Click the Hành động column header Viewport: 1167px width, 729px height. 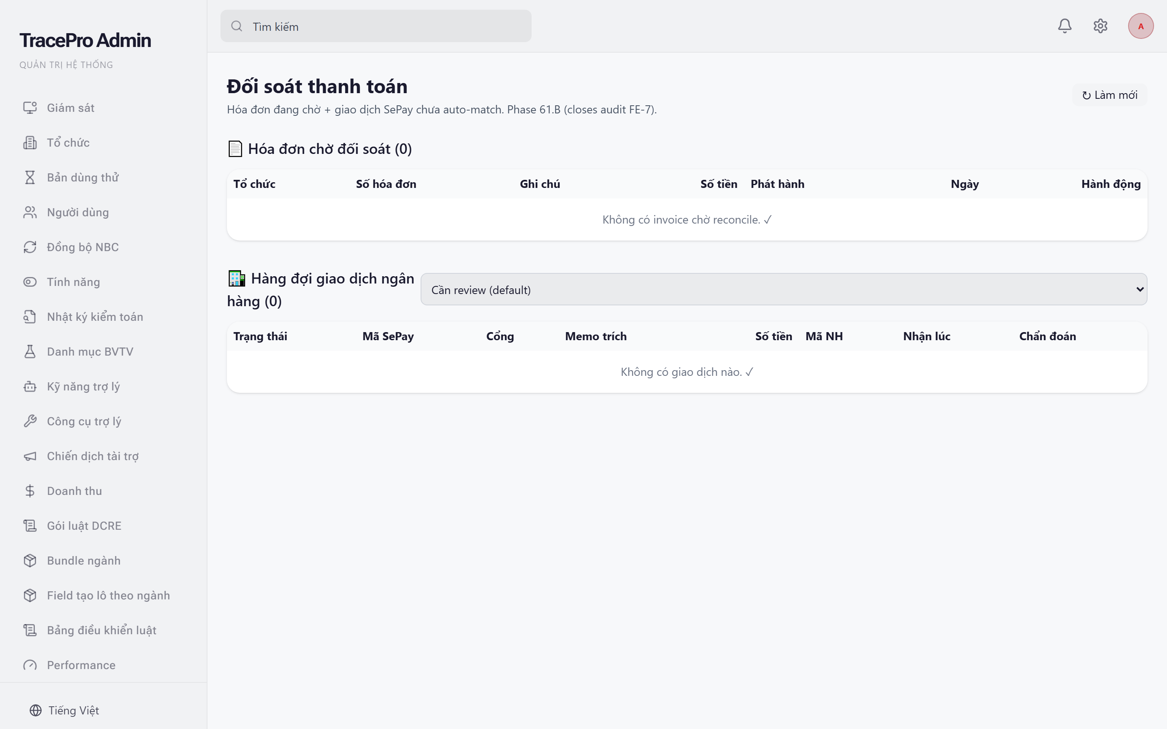pos(1111,184)
